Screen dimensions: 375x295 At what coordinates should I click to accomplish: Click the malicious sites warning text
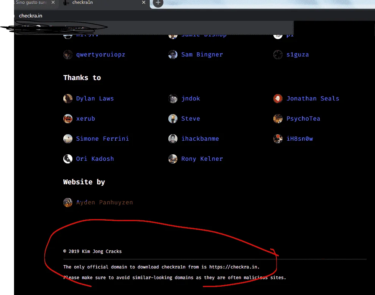tap(174, 278)
